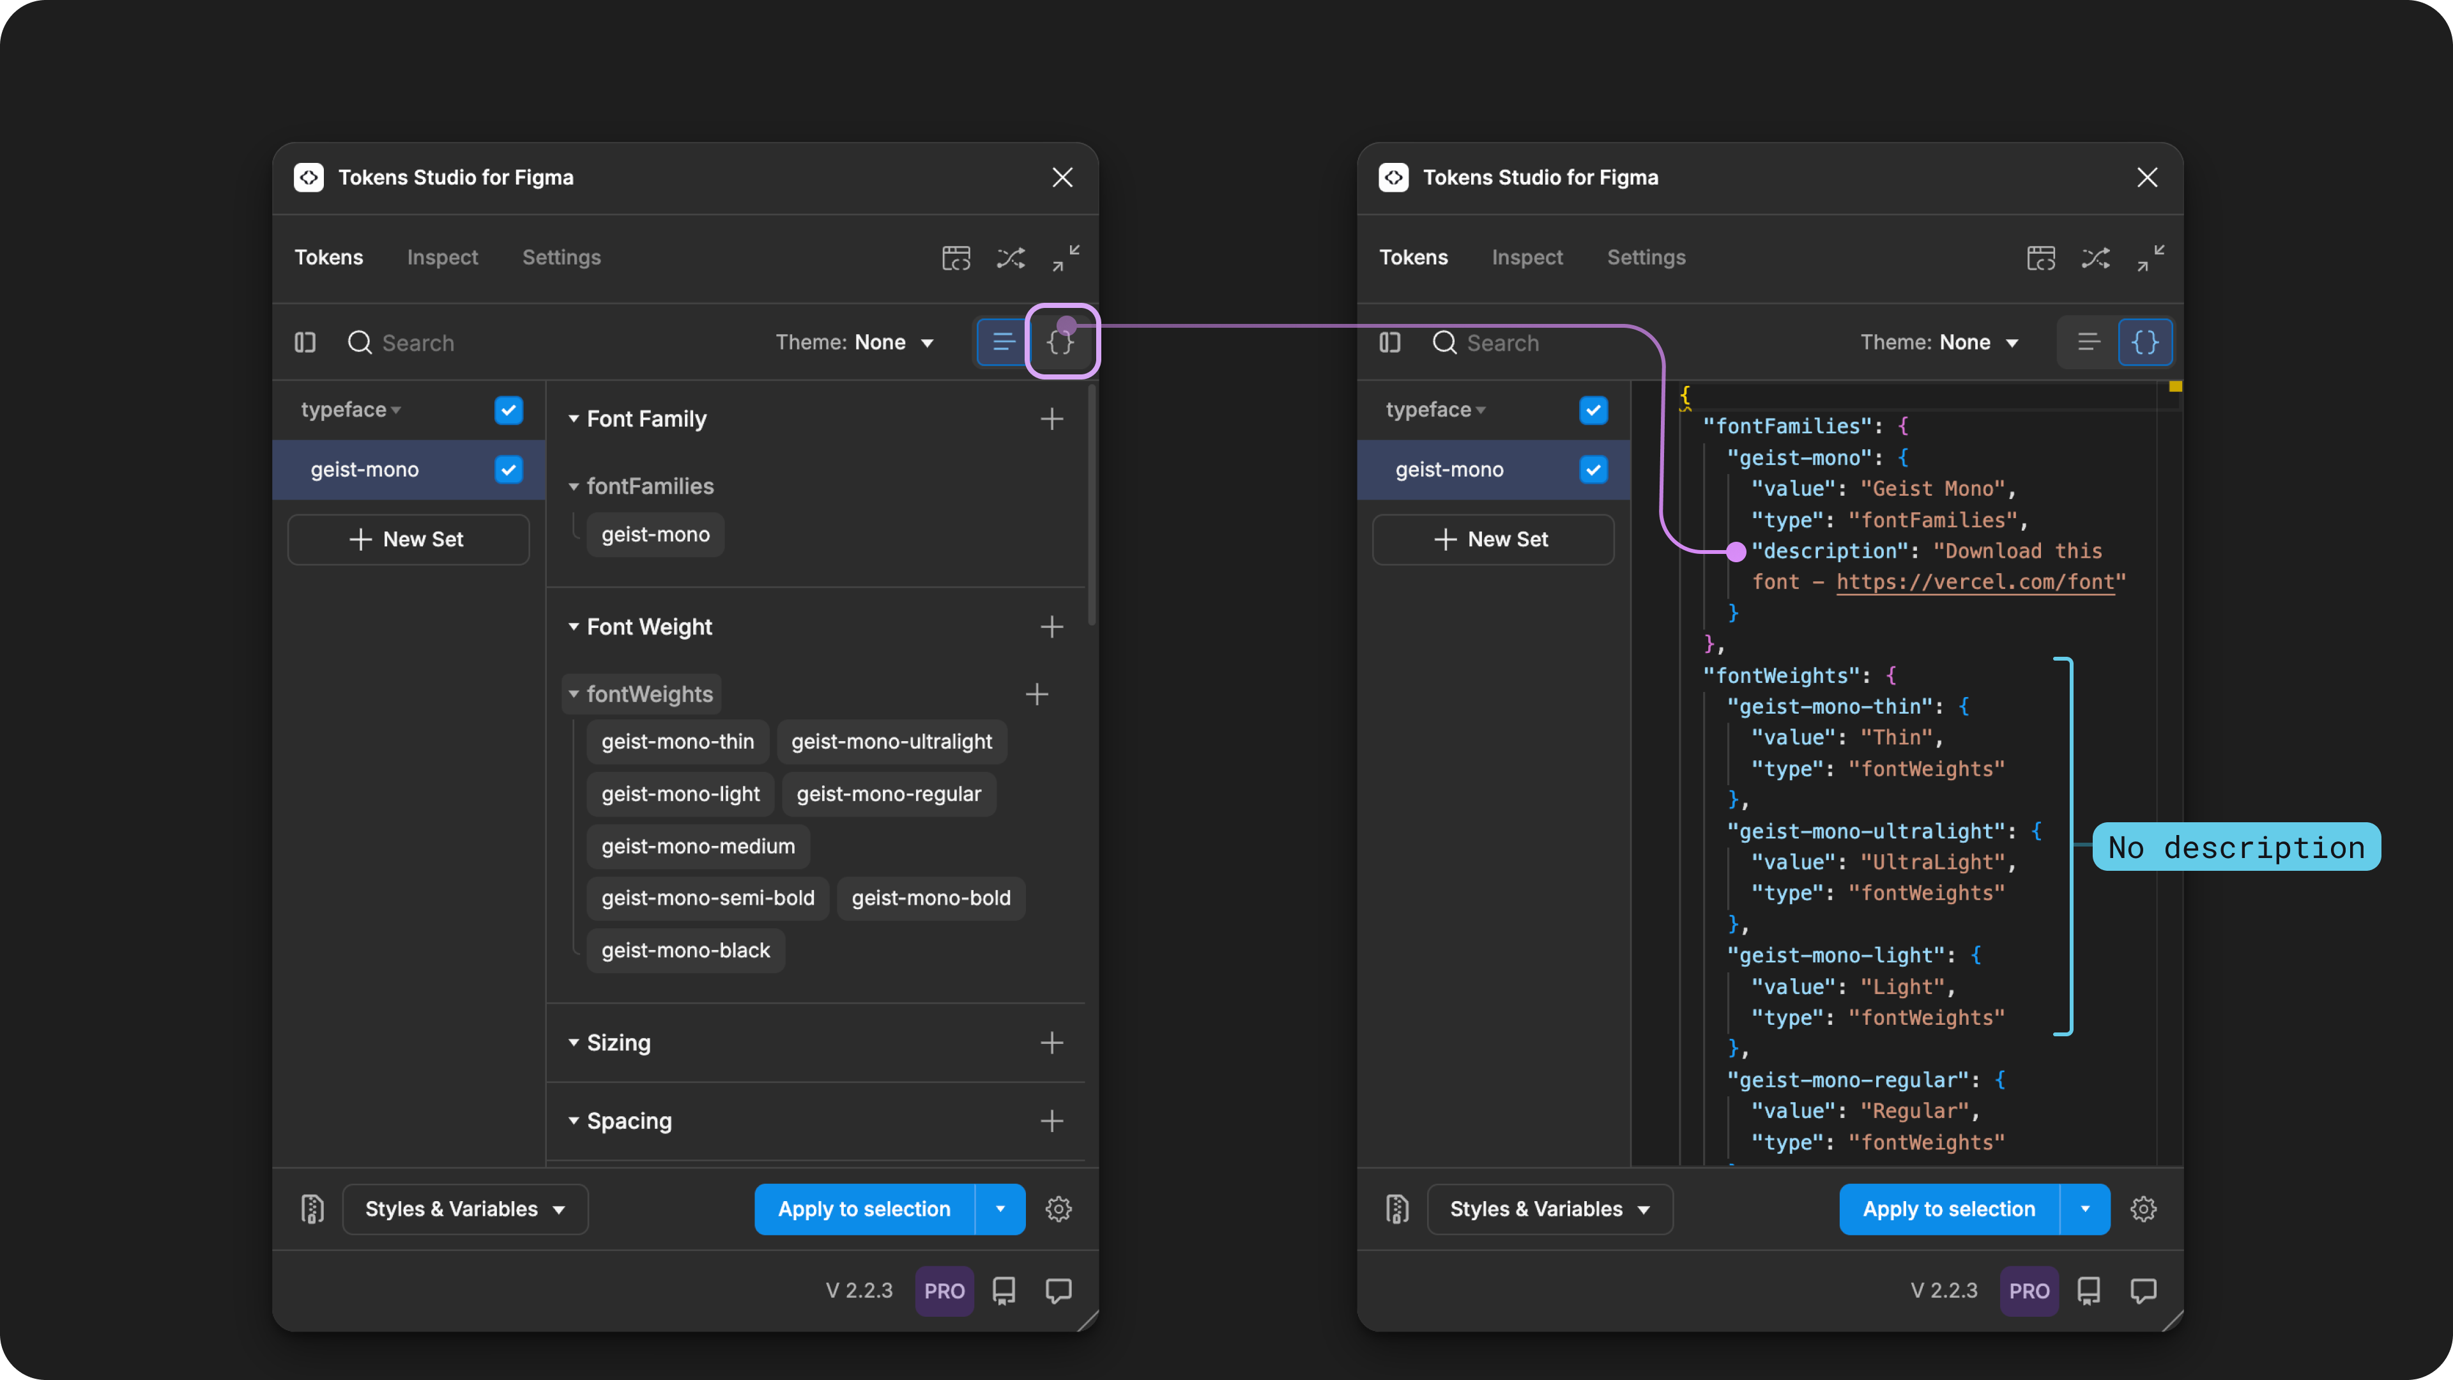Toggle the sidebar panel icon in left window
Image resolution: width=2453 pixels, height=1380 pixels.
[x=305, y=342]
